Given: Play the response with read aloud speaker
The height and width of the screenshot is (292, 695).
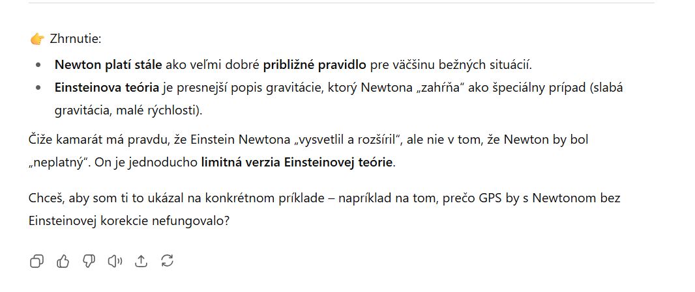Looking at the screenshot, I should point(115,261).
